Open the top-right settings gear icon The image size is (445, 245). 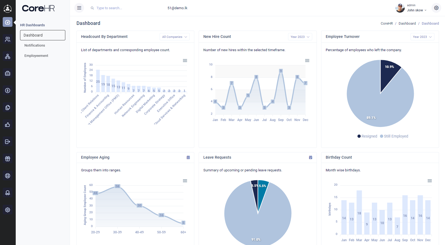click(x=436, y=8)
